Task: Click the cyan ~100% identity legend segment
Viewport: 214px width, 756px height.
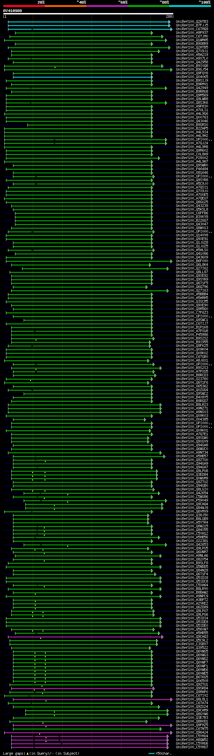Action: pyautogui.click(x=190, y=6)
